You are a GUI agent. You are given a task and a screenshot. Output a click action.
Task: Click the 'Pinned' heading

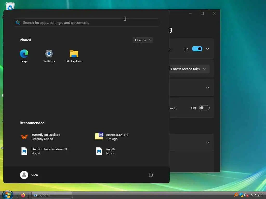coord(25,40)
